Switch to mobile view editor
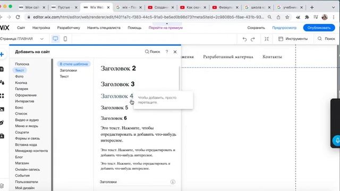The height and width of the screenshot is (191, 340). pos(65,39)
